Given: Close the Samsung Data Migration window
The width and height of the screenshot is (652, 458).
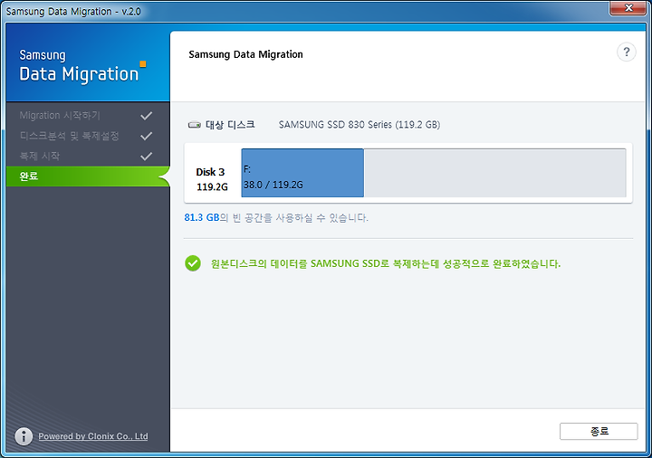Looking at the screenshot, I should pyautogui.click(x=628, y=8).
